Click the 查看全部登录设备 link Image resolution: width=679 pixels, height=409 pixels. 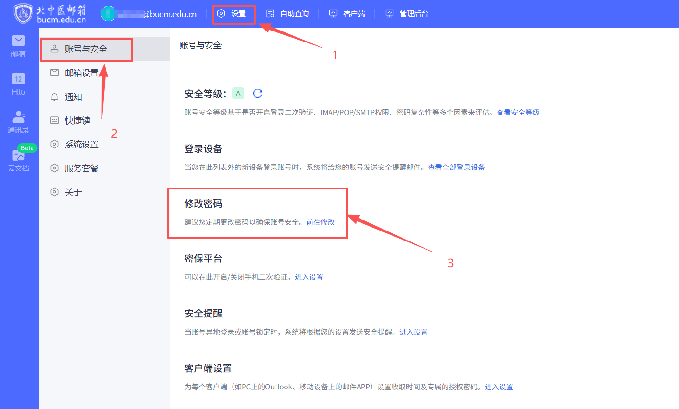pyautogui.click(x=456, y=168)
